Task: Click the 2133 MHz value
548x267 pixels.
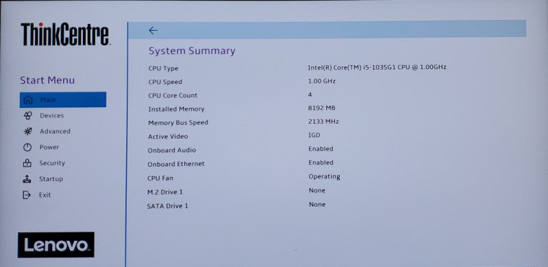Action: [323, 122]
